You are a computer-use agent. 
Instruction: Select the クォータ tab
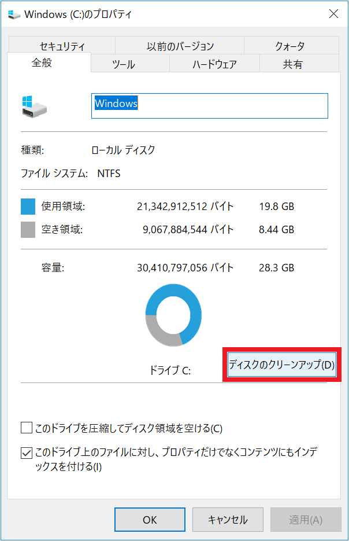pos(289,46)
